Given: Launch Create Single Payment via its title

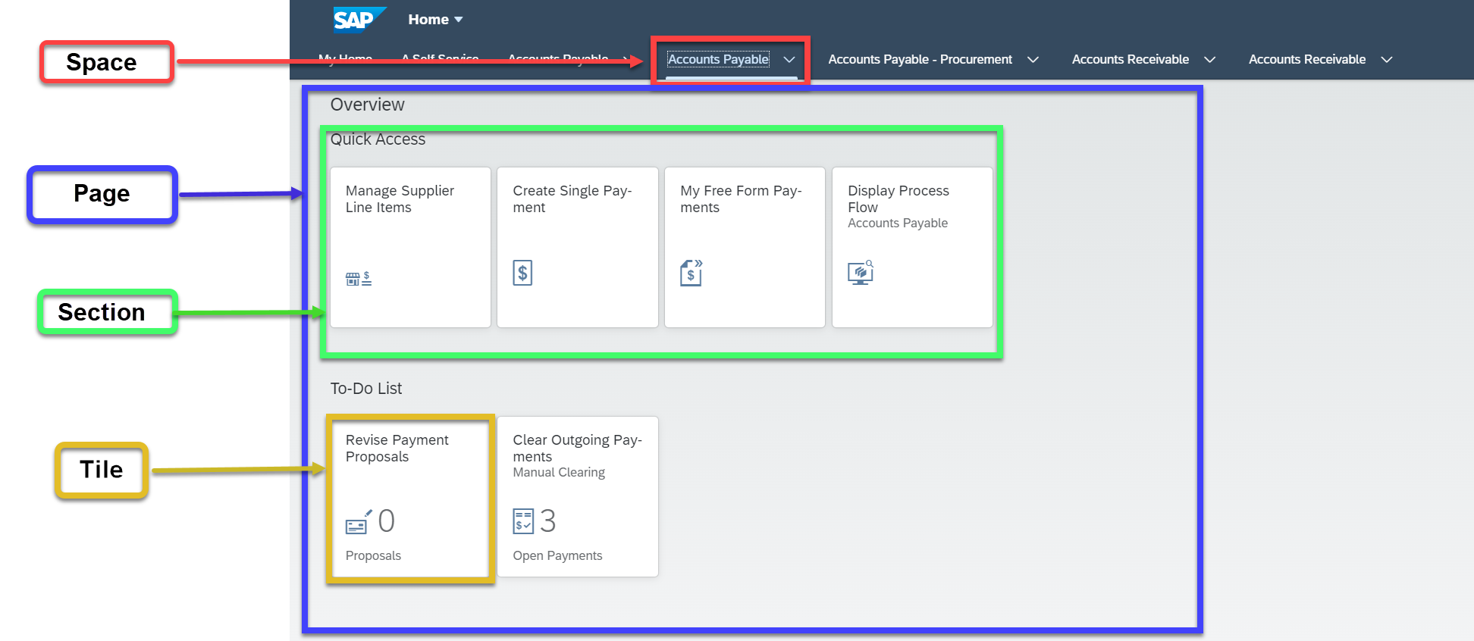Looking at the screenshot, I should tap(572, 199).
